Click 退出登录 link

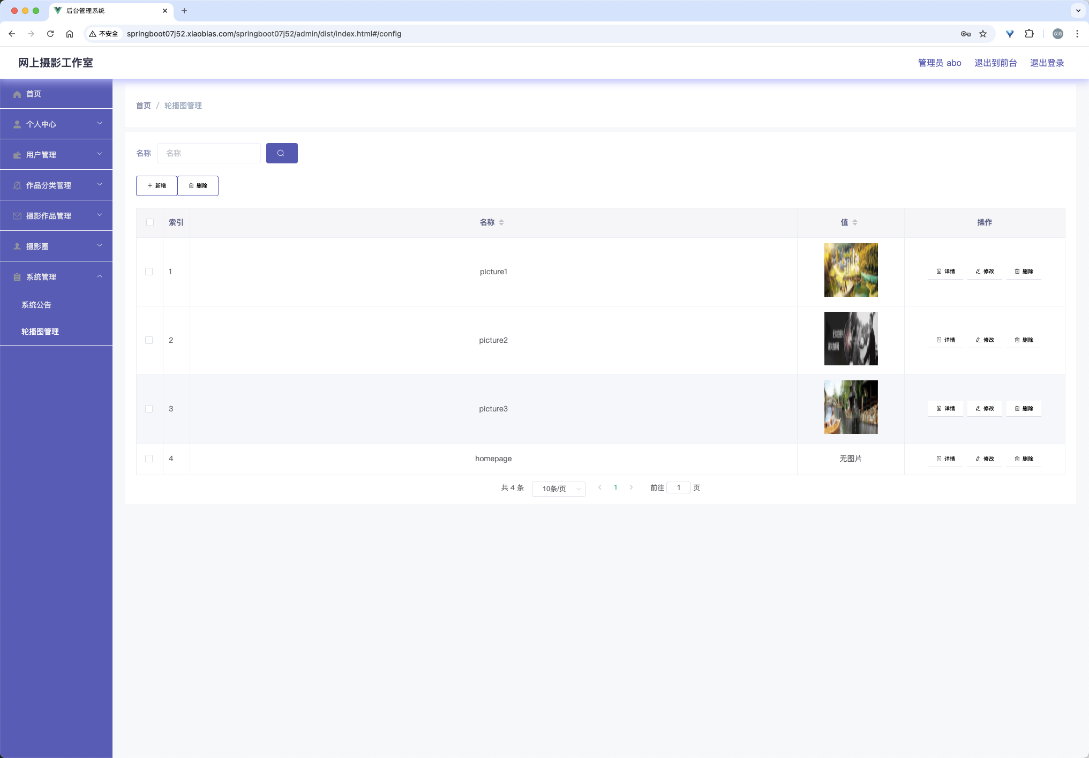[1047, 63]
